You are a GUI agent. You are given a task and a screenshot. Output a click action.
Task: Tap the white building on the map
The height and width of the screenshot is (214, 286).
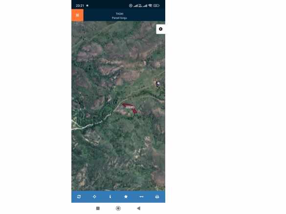(x=158, y=83)
